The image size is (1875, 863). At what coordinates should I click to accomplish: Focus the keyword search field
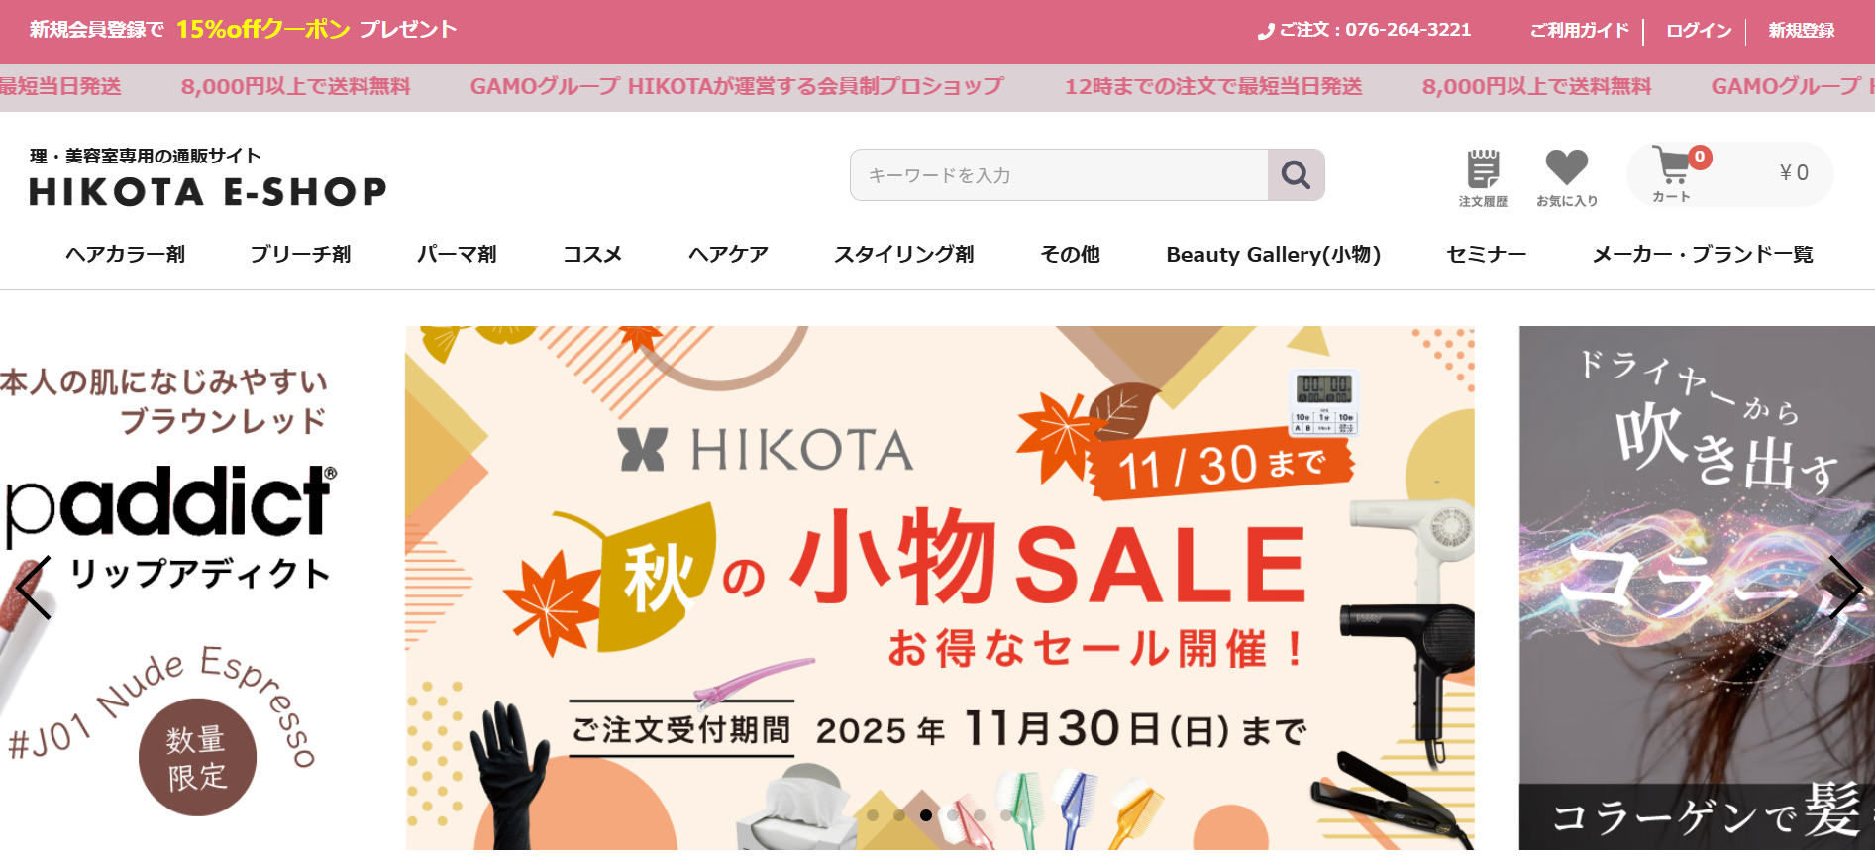tap(1059, 175)
